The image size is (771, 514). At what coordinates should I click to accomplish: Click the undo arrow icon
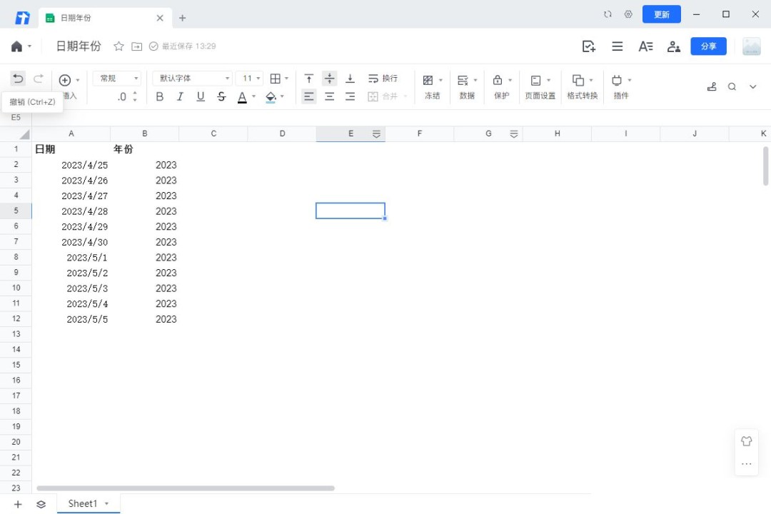point(18,79)
